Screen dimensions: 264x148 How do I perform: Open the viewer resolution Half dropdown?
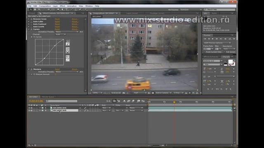(x=140, y=93)
